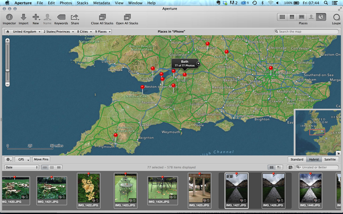
Task: Open the Aperture application menu
Action: [x=23, y=3]
